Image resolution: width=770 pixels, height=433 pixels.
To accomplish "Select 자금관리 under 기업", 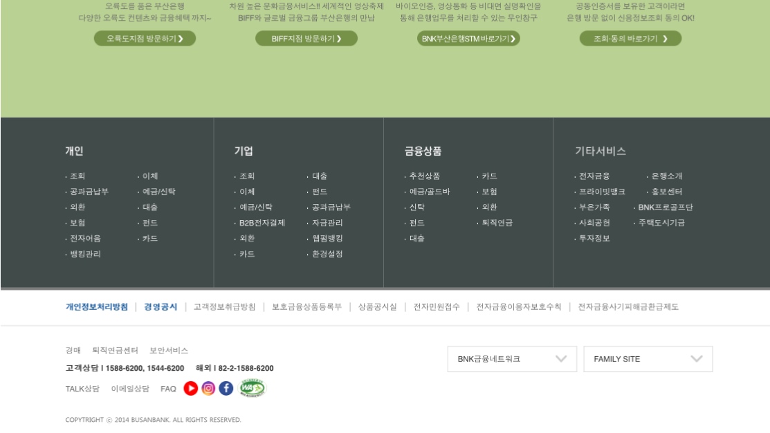I will coord(327,223).
